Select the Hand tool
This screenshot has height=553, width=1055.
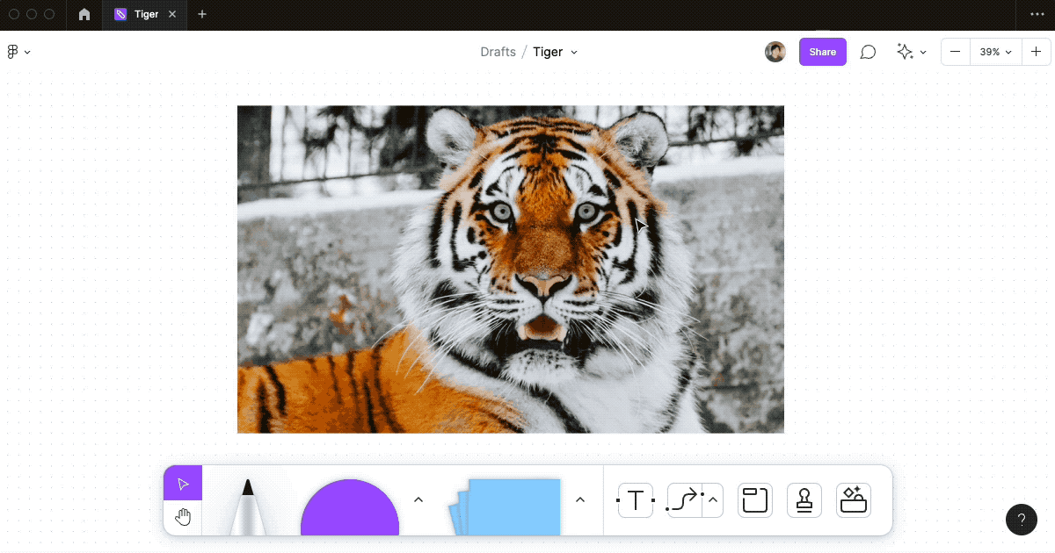[x=183, y=517]
